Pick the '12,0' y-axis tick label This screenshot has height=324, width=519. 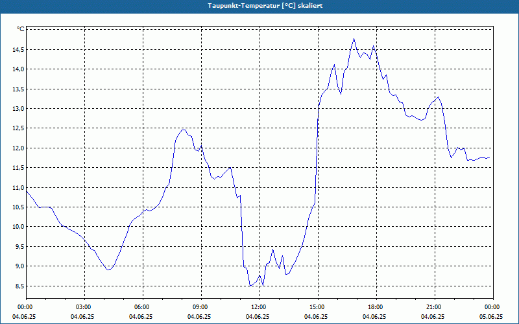[x=18, y=148]
